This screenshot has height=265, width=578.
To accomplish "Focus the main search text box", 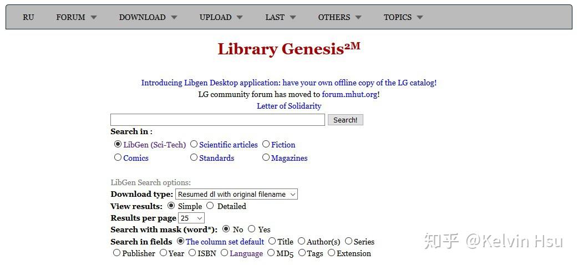I will point(217,120).
